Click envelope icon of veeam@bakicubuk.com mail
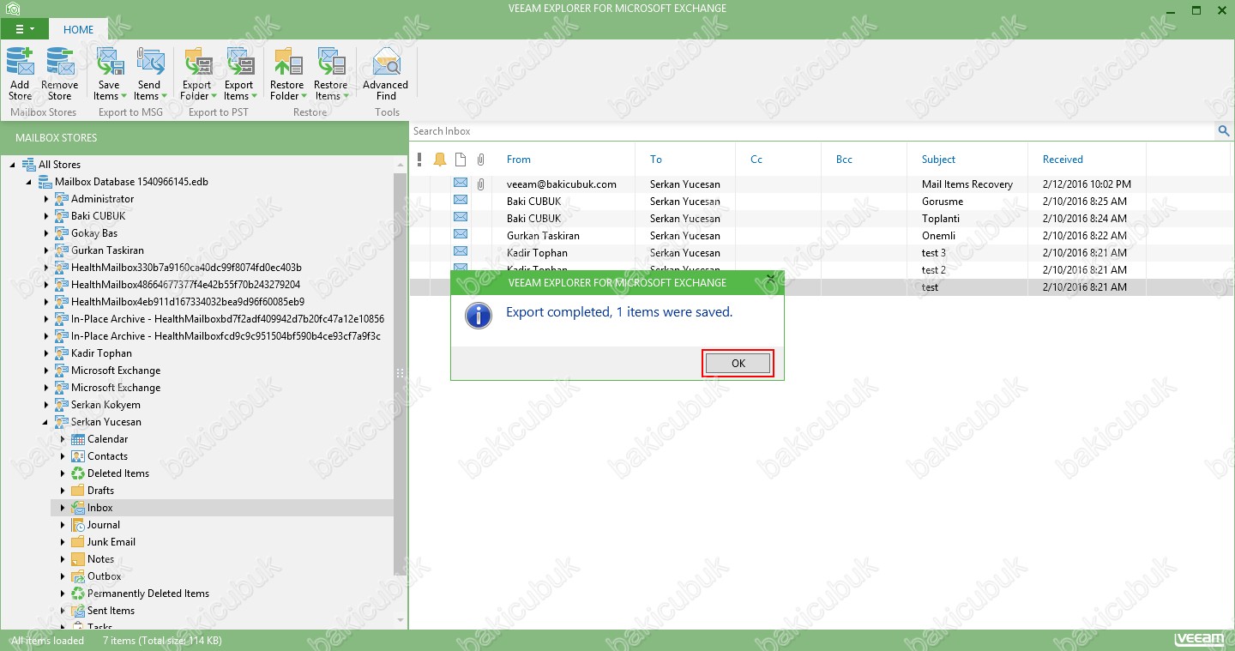 (461, 184)
